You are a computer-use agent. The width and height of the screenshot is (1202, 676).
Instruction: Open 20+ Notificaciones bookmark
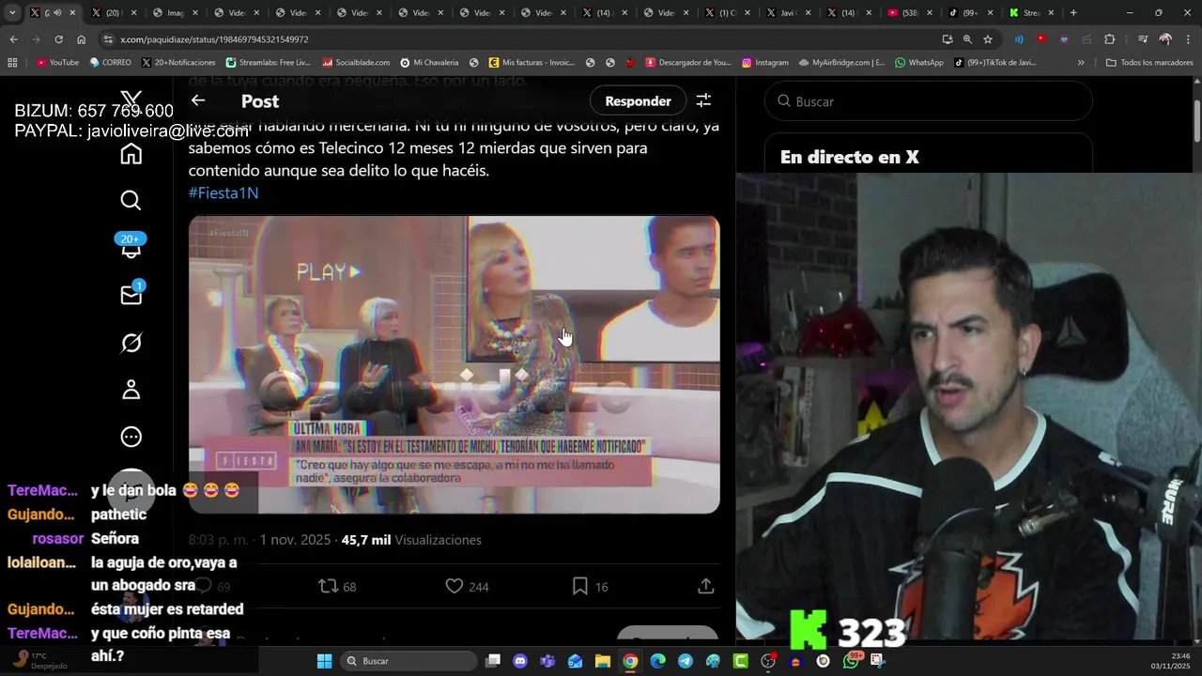(178, 63)
